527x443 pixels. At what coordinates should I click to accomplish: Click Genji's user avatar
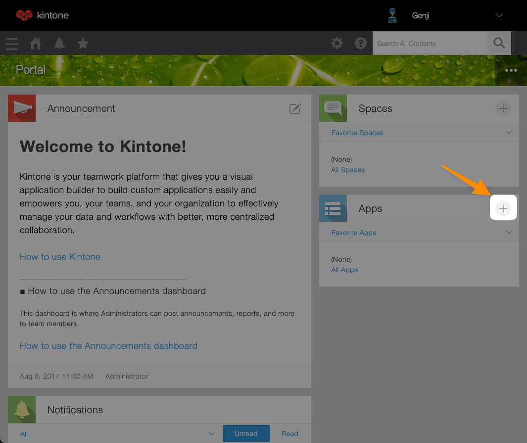click(x=392, y=15)
